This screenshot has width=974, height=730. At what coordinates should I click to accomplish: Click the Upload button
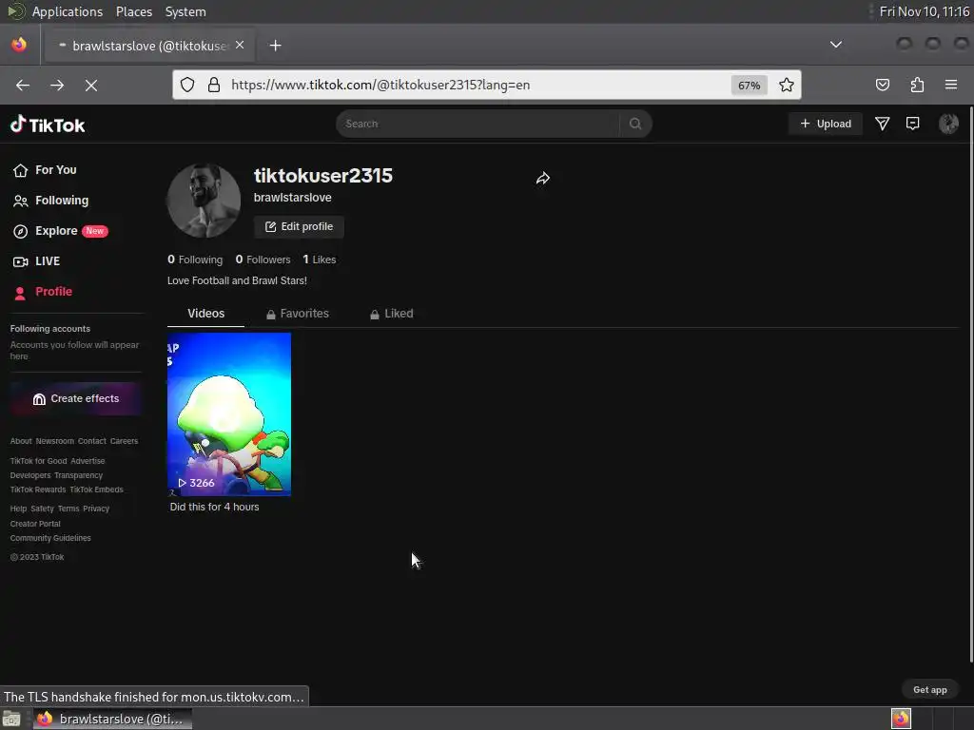(x=826, y=124)
